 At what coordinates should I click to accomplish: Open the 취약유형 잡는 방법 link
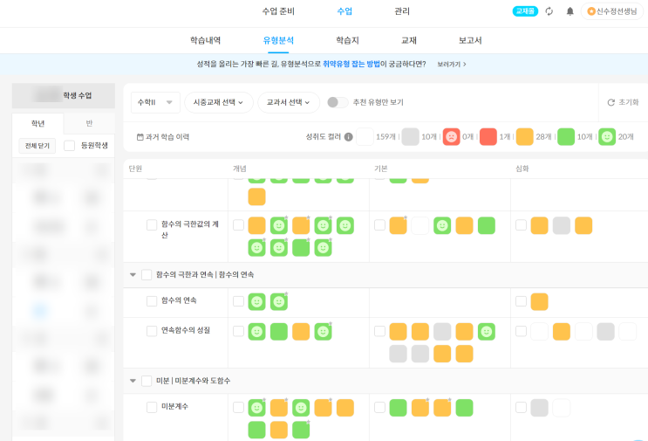click(x=351, y=64)
